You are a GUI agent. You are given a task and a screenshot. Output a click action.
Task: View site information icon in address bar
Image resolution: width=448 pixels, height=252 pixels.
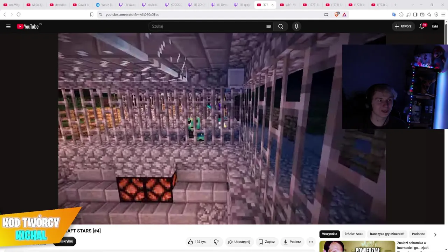point(100,14)
